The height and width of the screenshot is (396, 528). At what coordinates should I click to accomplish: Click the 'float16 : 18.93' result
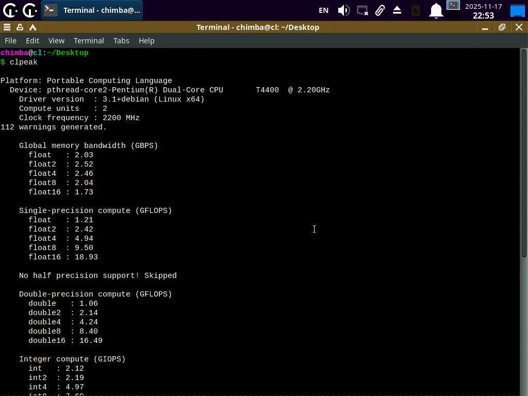pos(63,257)
